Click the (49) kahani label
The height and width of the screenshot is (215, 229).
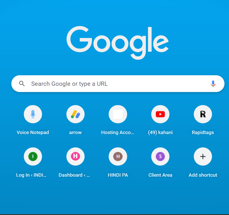tap(160, 132)
